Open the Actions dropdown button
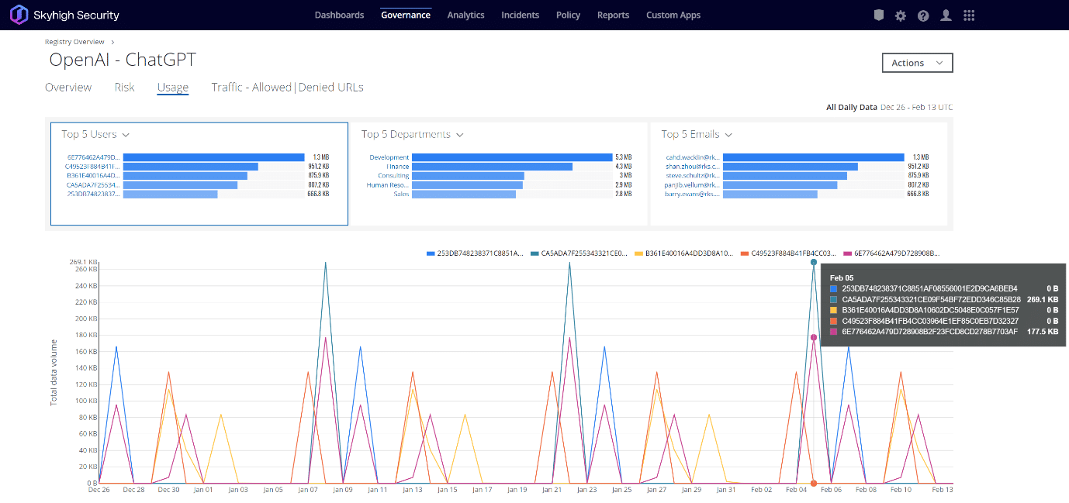 [917, 63]
